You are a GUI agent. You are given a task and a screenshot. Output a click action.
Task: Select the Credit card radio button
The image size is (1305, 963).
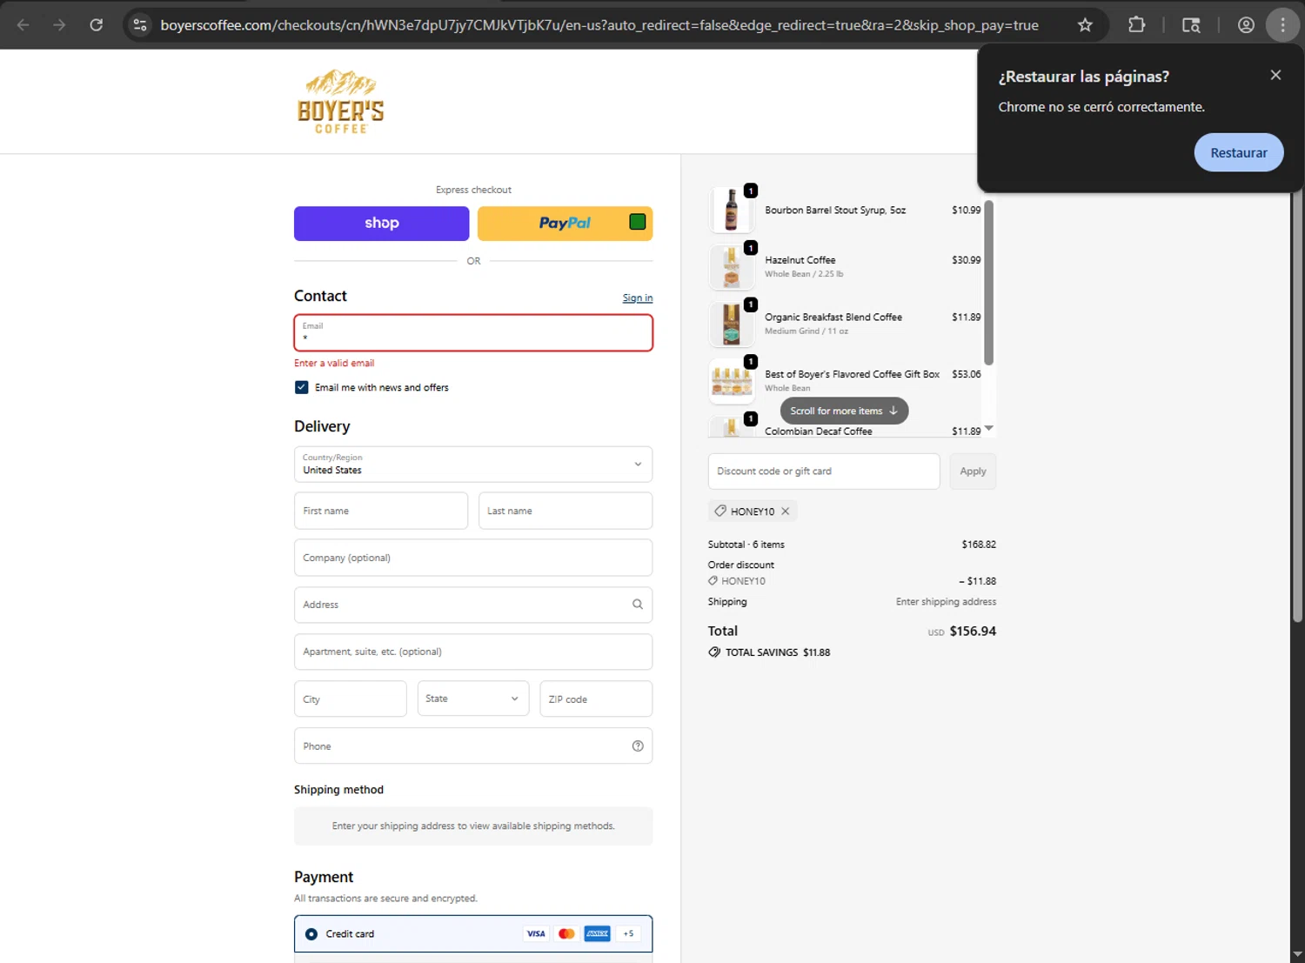click(311, 934)
